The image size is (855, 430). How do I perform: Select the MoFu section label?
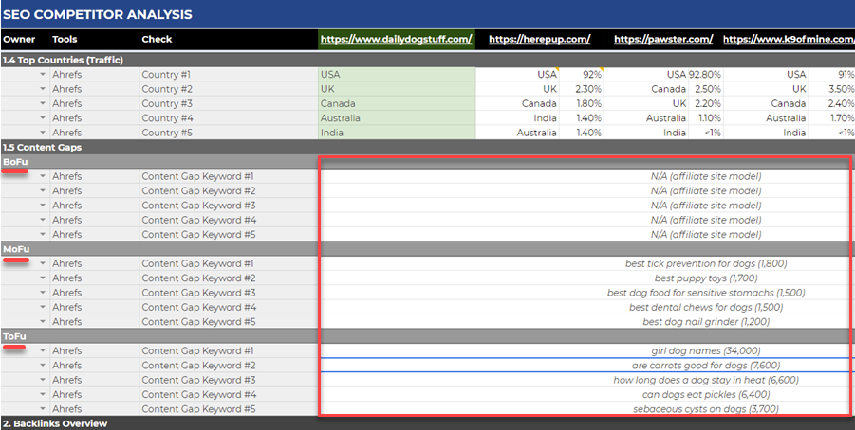pyautogui.click(x=15, y=249)
